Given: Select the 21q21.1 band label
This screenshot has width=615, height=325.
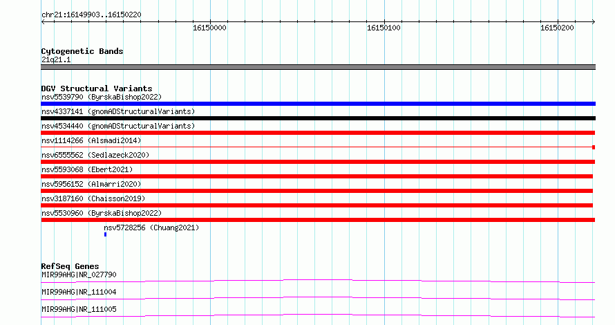Looking at the screenshot, I should pyautogui.click(x=56, y=59).
